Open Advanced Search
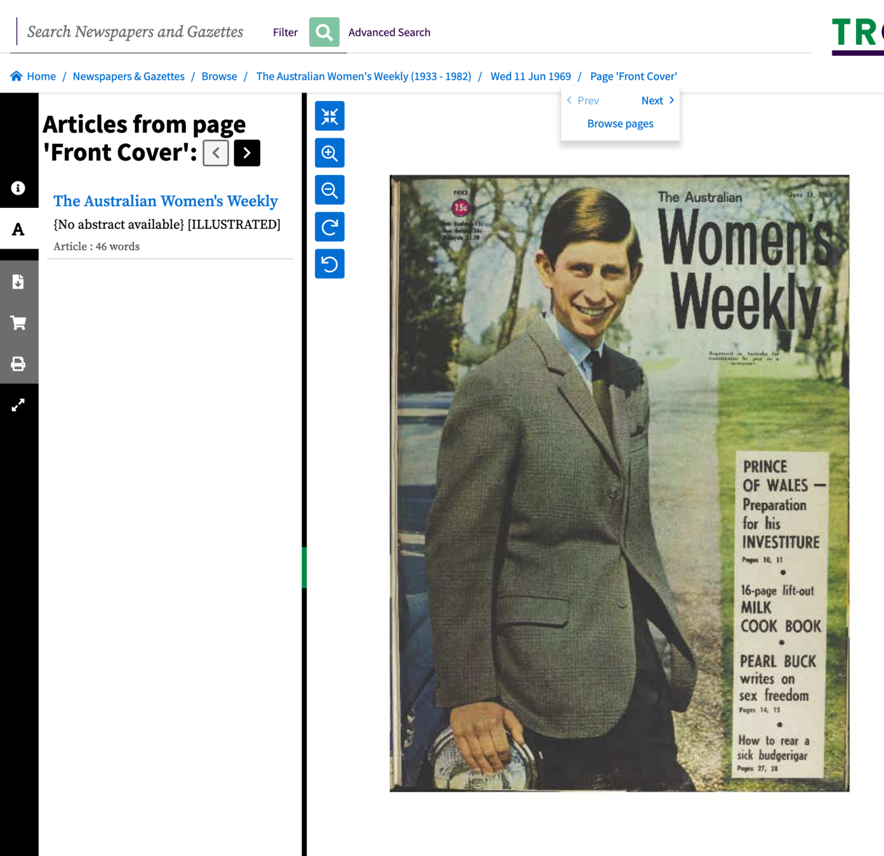The image size is (884, 856). [389, 32]
